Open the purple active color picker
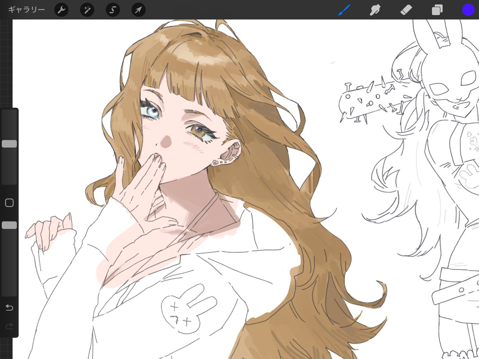Screen dimensions: 479x359 [x=468, y=10]
